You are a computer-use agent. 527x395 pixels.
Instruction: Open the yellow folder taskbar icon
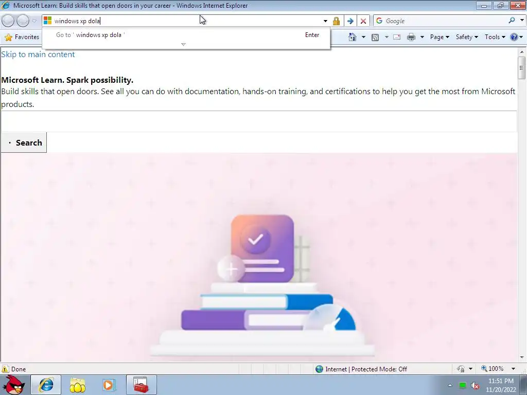[x=77, y=385]
